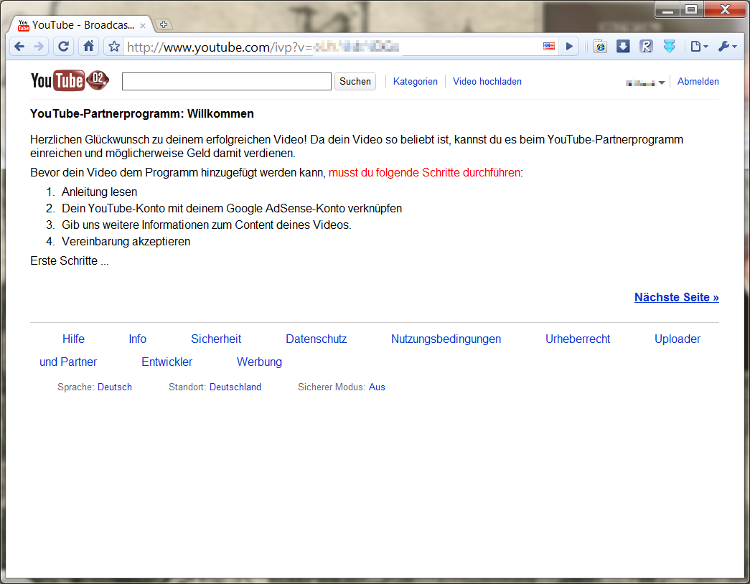This screenshot has height=584, width=750.
Task: Open the Urheberrecht footer link
Action: [x=577, y=339]
